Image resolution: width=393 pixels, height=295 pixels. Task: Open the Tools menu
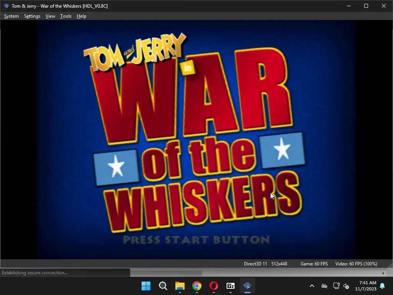66,16
